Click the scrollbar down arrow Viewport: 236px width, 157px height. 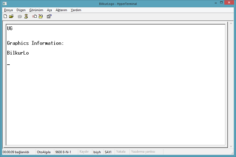coord(231,146)
